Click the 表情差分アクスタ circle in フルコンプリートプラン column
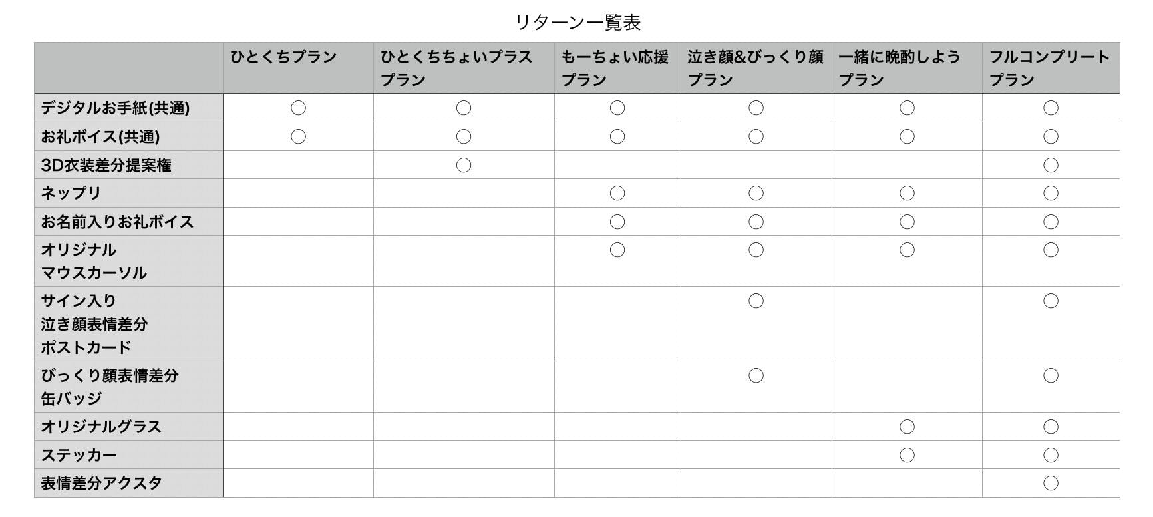This screenshot has height=517, width=1153. (1051, 483)
